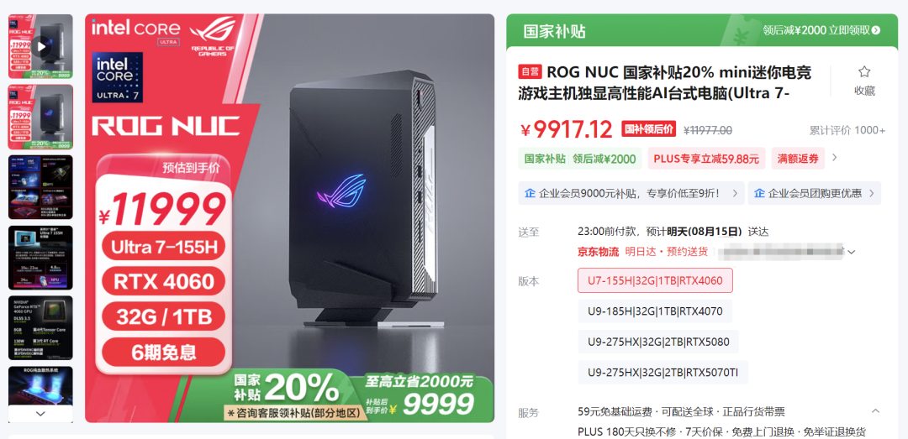Expand more coupons with chevron arrow
Viewport: 908px width, 439px height.
[x=835, y=157]
